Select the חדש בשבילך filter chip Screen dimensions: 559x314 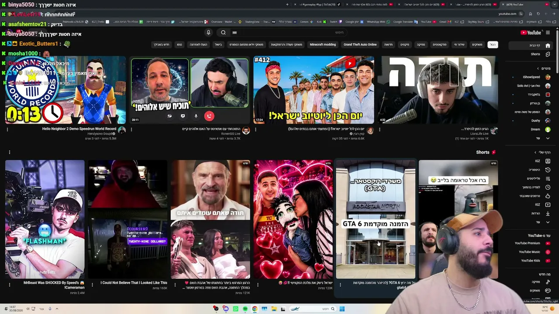tap(161, 44)
